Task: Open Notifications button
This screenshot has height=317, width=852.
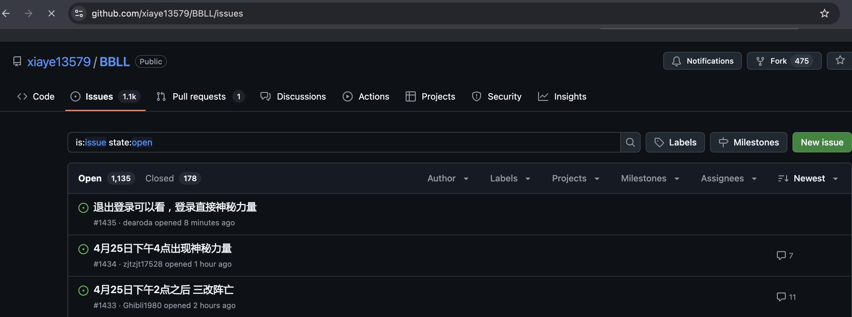Action: tap(702, 61)
